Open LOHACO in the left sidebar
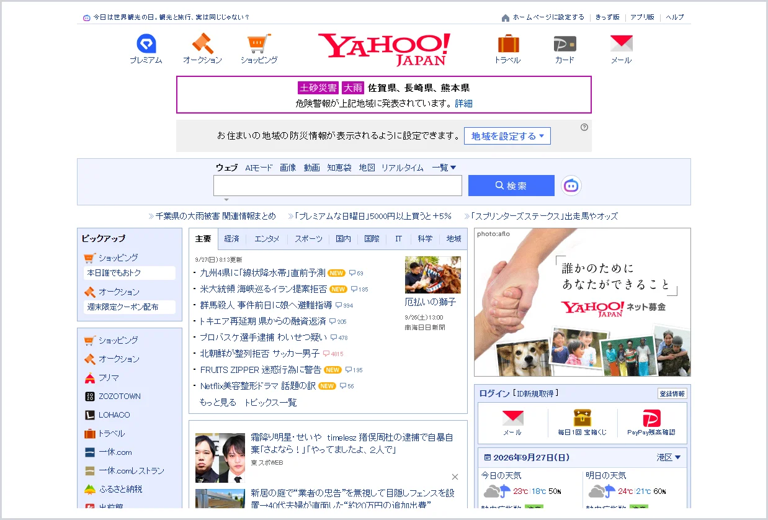 (x=107, y=415)
